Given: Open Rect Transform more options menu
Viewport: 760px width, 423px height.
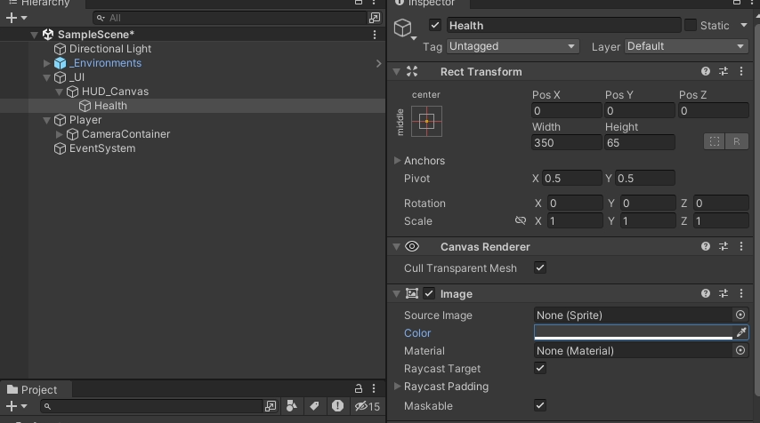Looking at the screenshot, I should pos(741,72).
